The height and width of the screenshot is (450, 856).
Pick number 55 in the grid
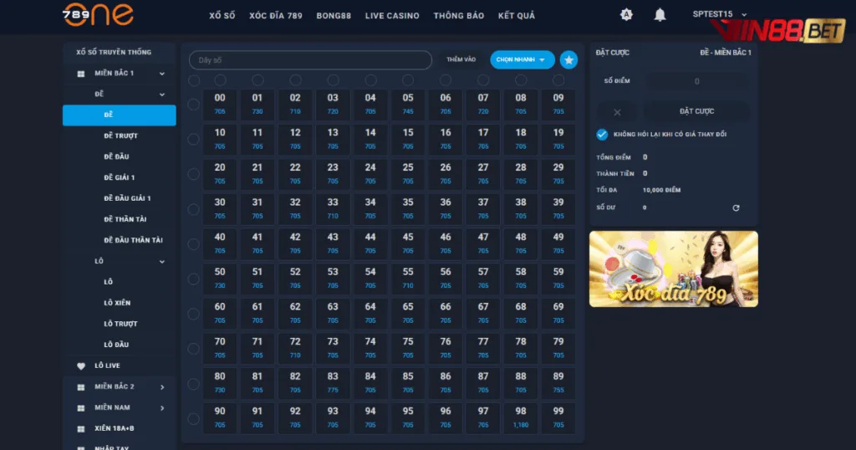pos(408,278)
